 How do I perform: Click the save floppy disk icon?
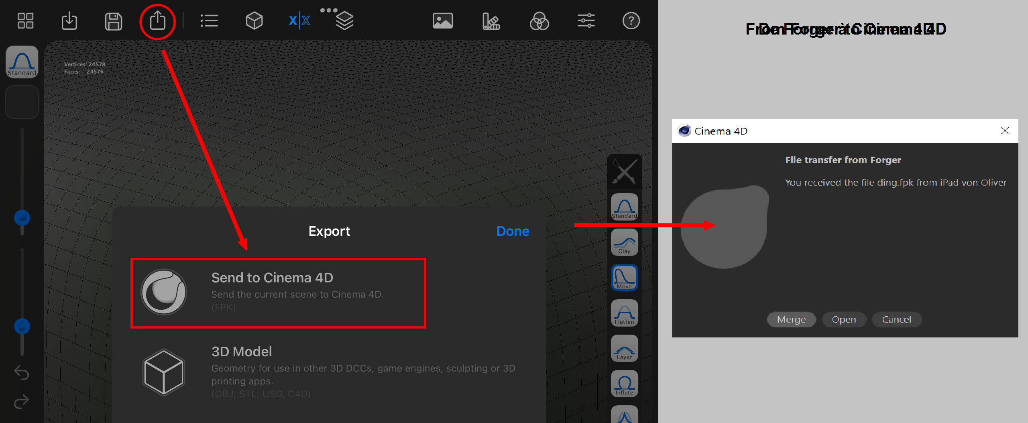point(113,21)
